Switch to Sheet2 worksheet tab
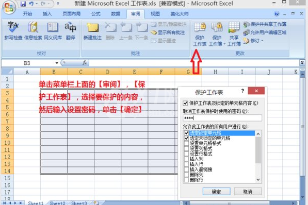 pos(57,203)
